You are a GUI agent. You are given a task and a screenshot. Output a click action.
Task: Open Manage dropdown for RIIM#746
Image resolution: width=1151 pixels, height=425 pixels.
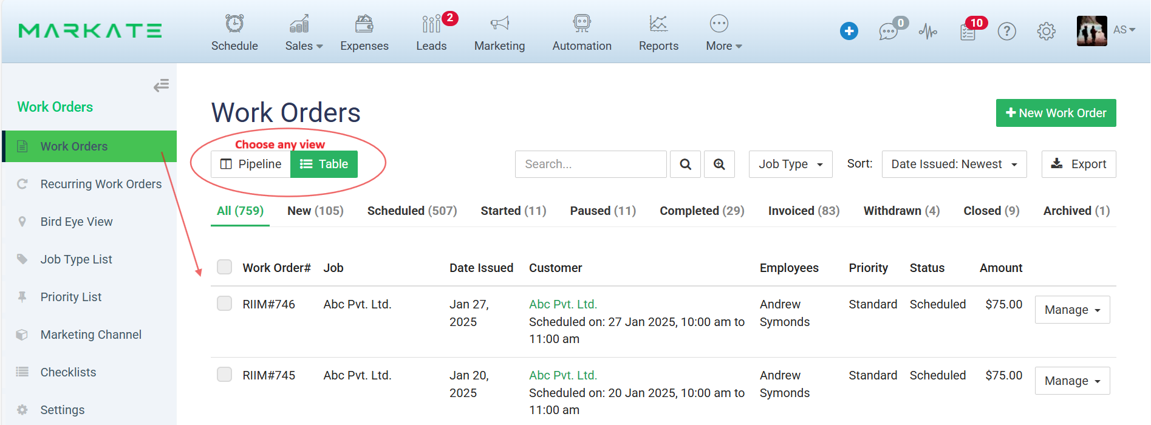pos(1072,310)
